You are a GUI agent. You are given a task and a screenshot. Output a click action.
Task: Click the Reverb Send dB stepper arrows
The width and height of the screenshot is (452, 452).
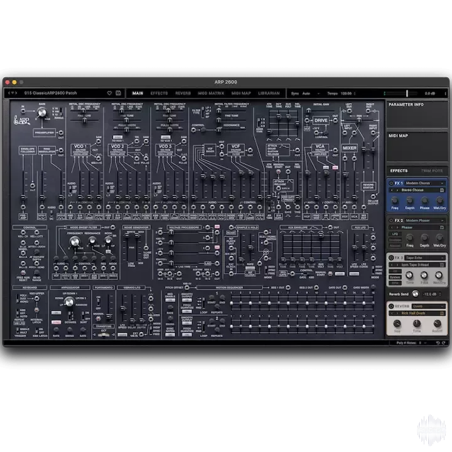click(440, 294)
